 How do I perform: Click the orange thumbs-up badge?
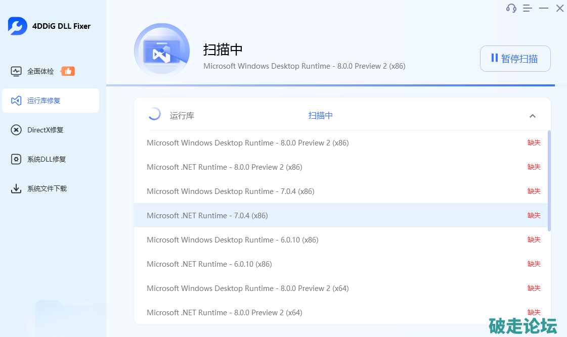[x=68, y=71]
